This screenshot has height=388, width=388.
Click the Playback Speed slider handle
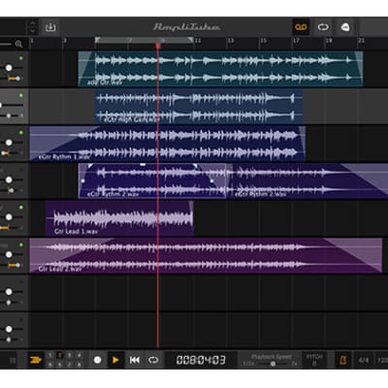(273, 364)
